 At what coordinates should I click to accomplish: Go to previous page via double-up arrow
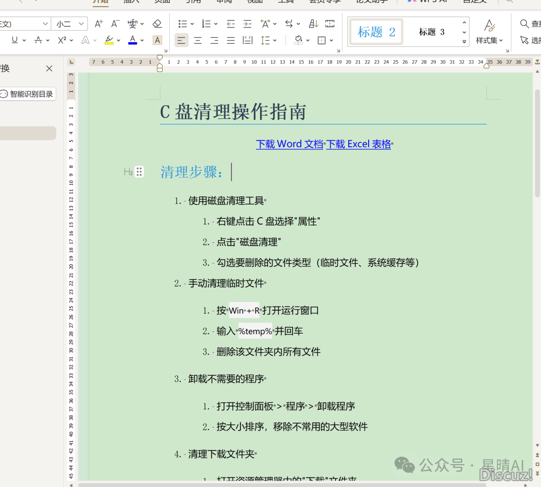537,455
